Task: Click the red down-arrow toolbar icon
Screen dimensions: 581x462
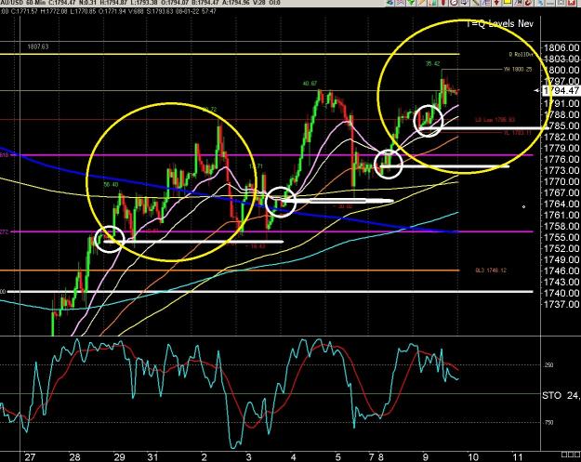Action: pos(496,3)
